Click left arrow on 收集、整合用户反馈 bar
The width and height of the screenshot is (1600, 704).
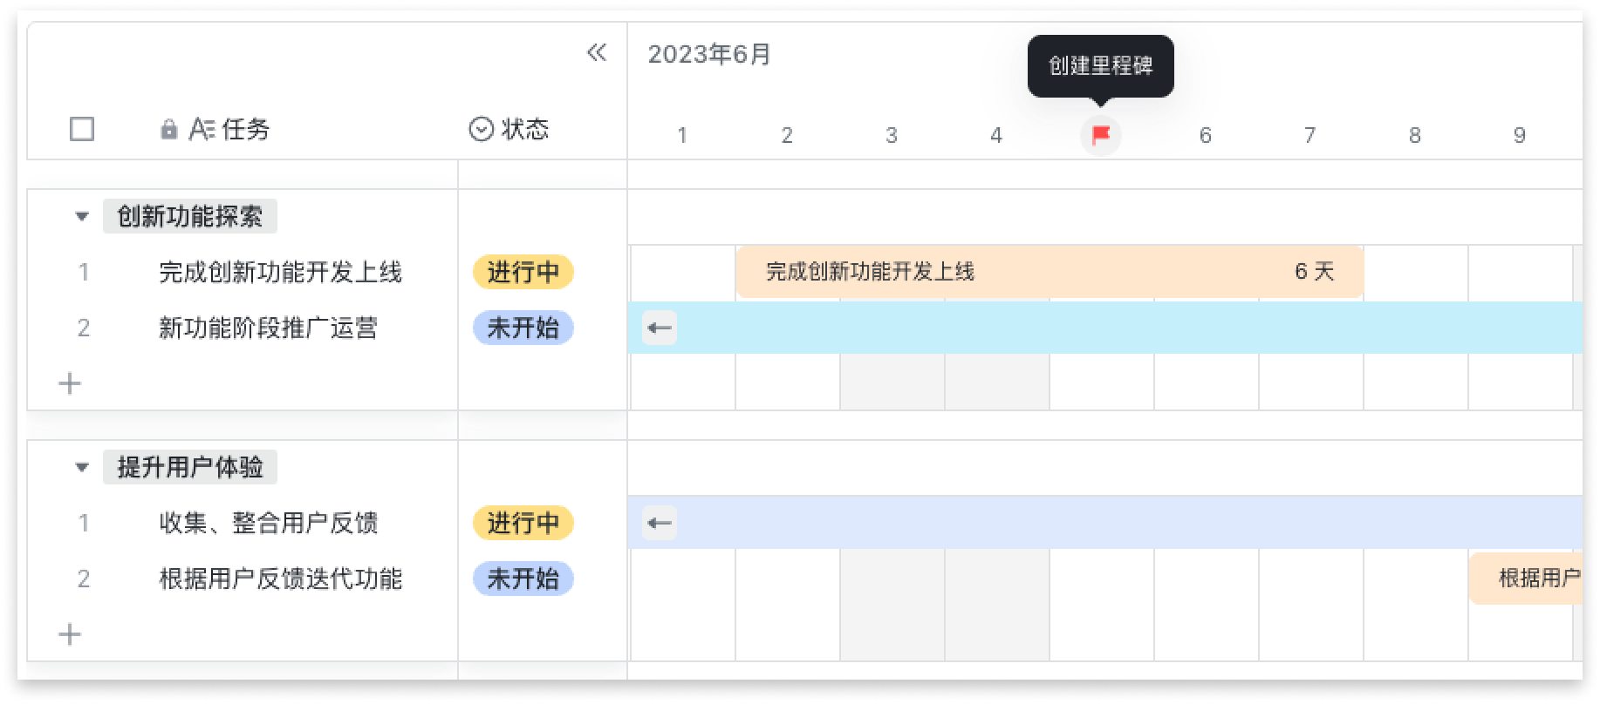point(660,524)
